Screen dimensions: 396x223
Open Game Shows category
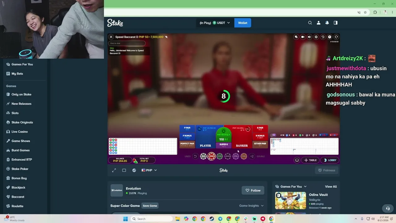point(21,141)
